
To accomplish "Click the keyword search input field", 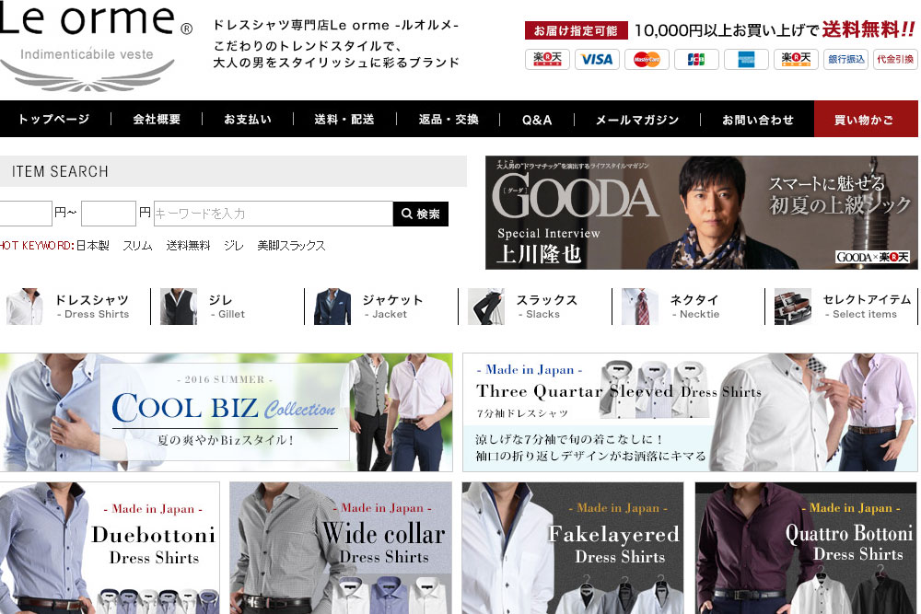I will pos(274,213).
